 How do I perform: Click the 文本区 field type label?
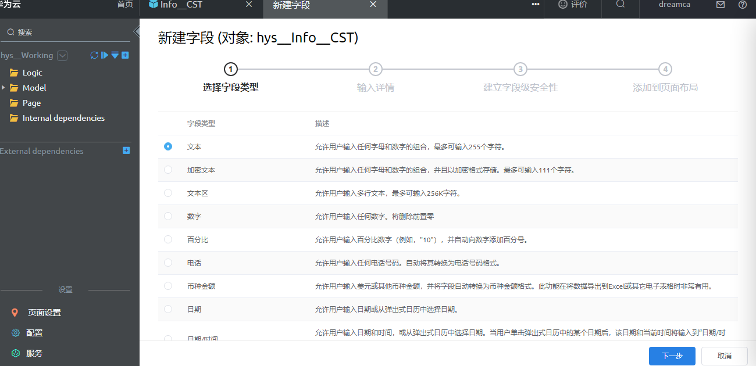[x=198, y=193]
